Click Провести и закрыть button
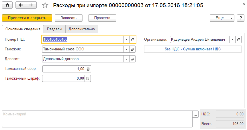The width and height of the screenshot is (247, 130). (x=27, y=18)
